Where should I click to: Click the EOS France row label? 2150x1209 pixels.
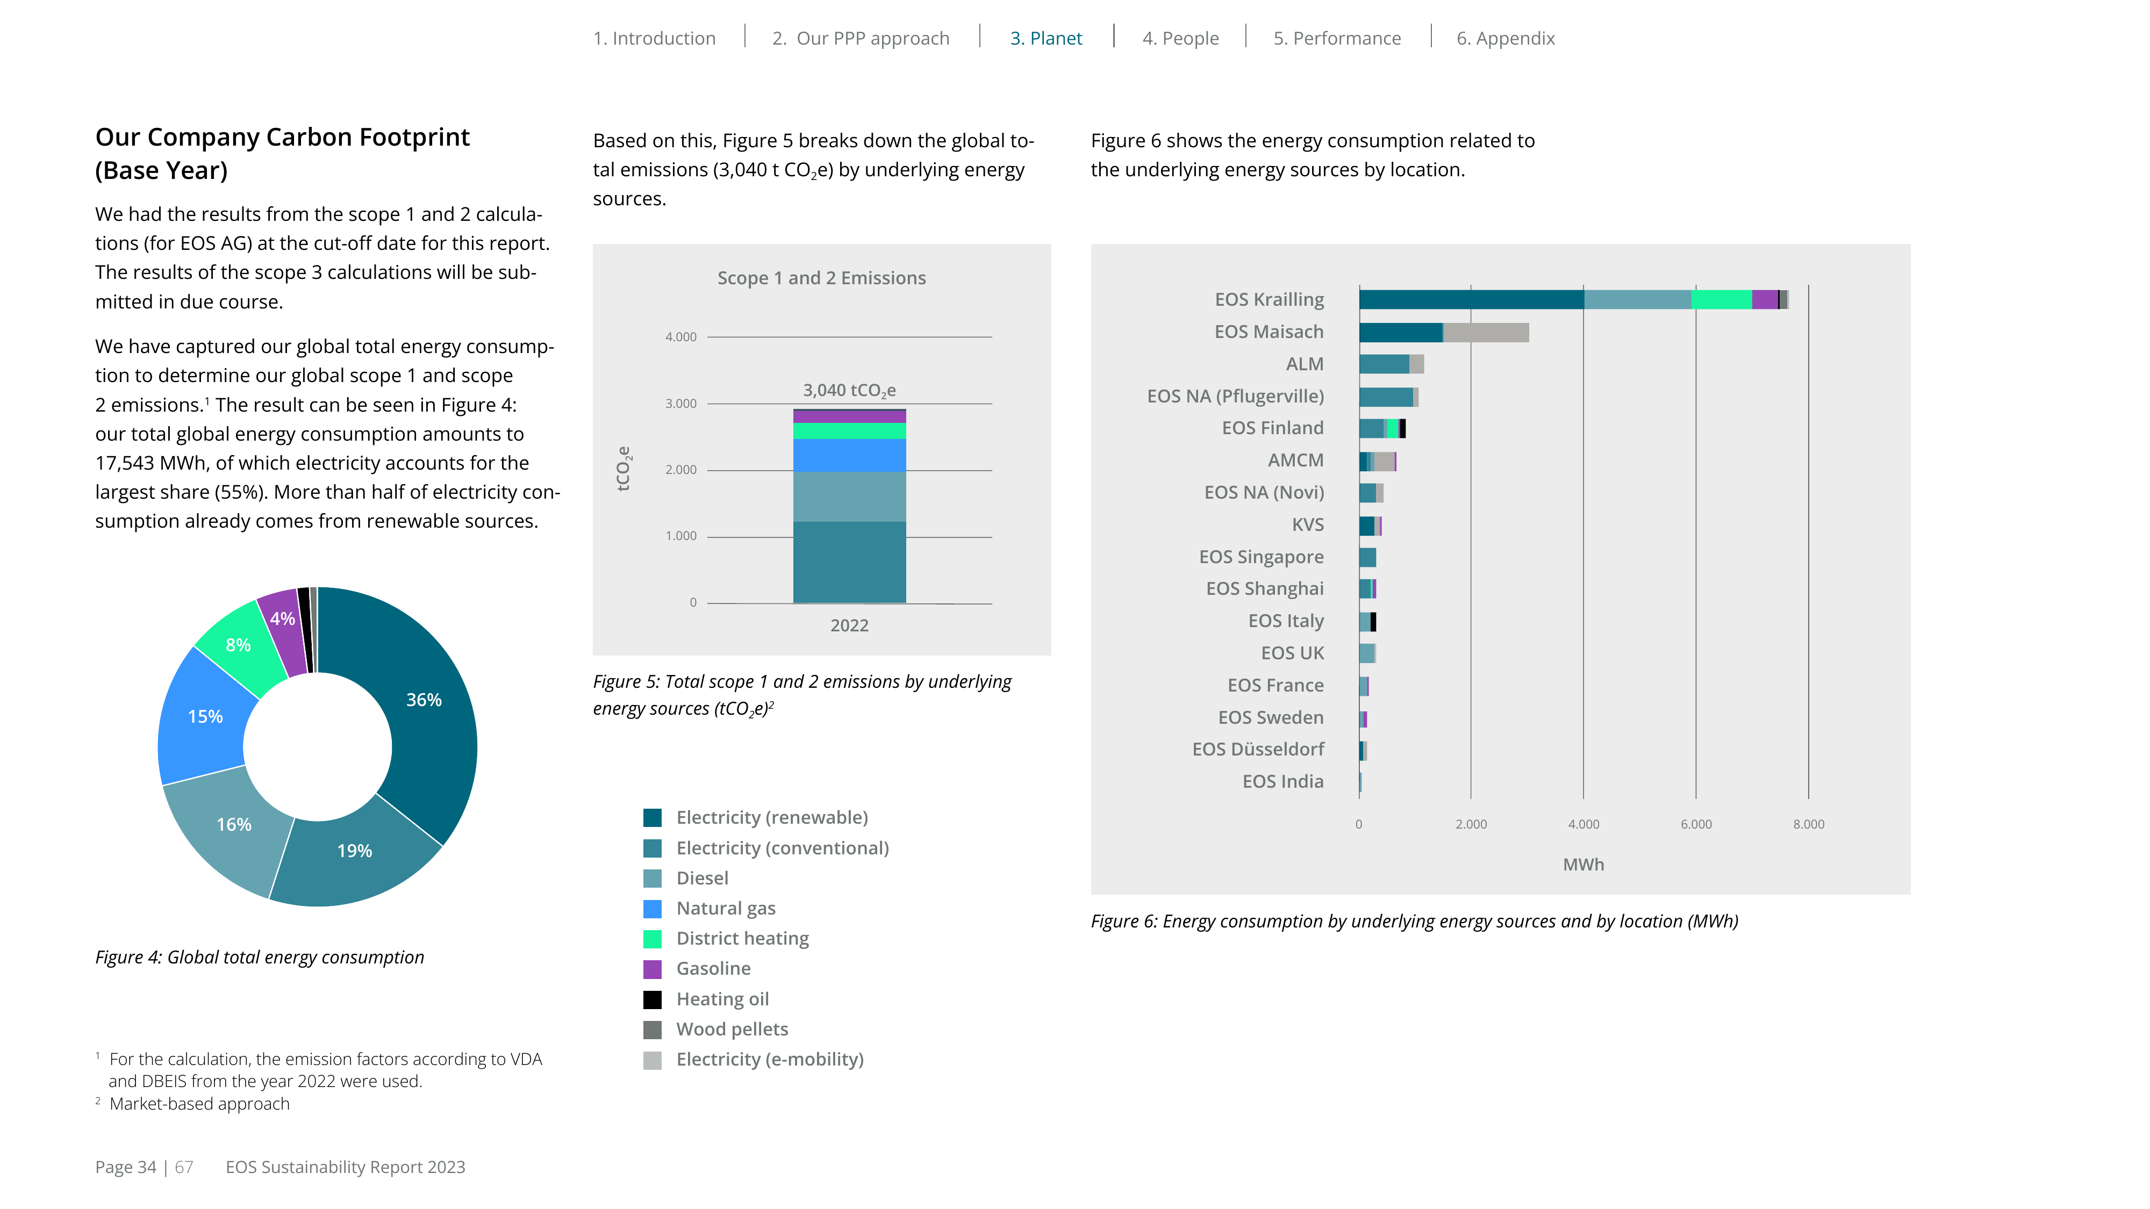pos(1275,685)
